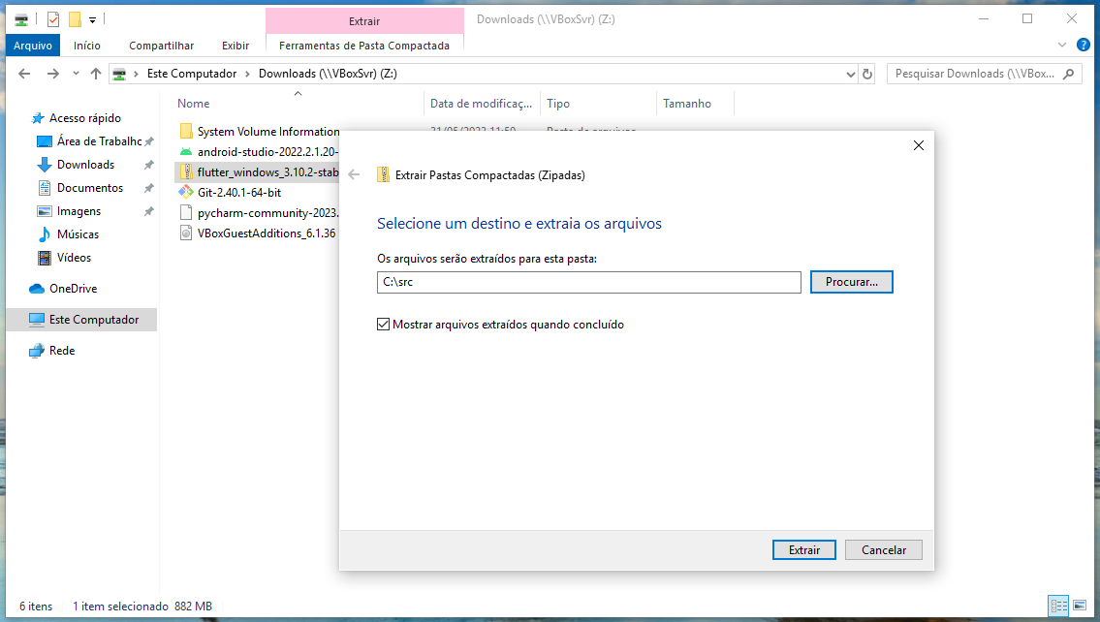Expand the ribbon with the chevron

(1061, 45)
